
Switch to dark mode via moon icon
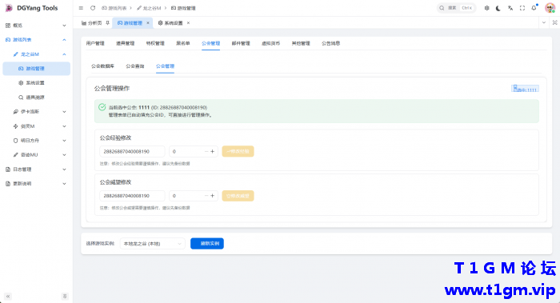pyautogui.click(x=498, y=8)
